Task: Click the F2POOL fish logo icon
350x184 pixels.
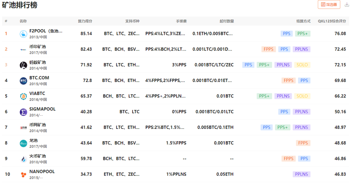Action: pyautogui.click(x=23, y=34)
